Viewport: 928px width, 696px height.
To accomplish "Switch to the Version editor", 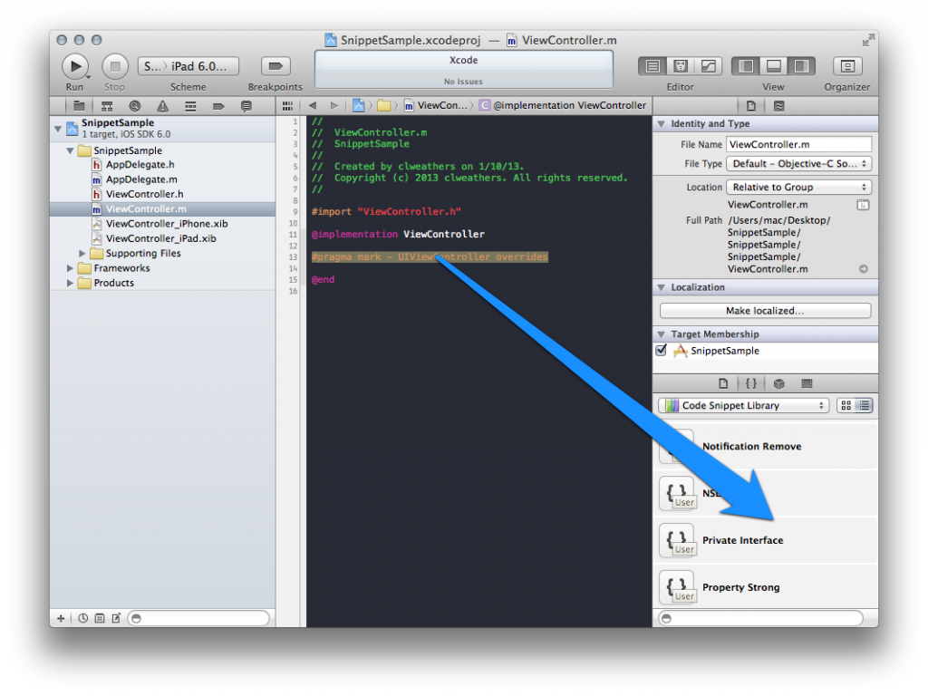I will (x=708, y=65).
